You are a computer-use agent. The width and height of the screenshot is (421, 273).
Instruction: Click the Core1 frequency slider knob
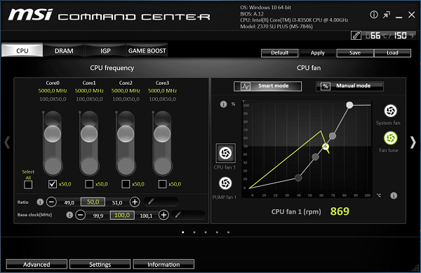pos(89,134)
